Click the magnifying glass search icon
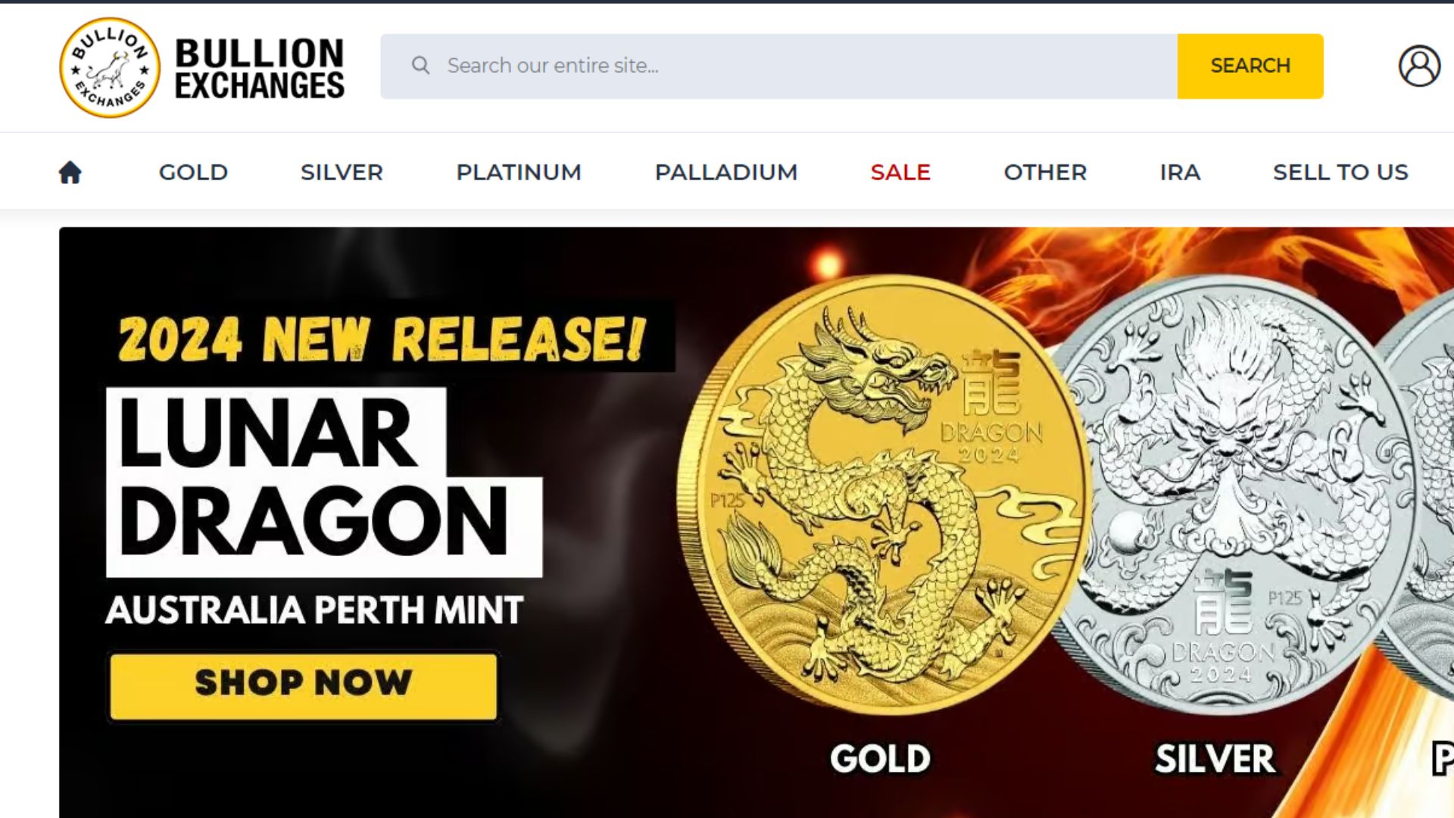Screen dimensions: 1454x818 (420, 66)
